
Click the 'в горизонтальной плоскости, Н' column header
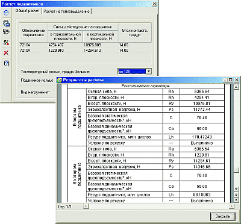pyautogui.click(x=65, y=36)
